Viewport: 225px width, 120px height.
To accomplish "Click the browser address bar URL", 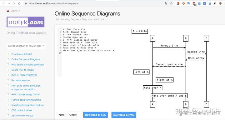I will [x=53, y=3].
